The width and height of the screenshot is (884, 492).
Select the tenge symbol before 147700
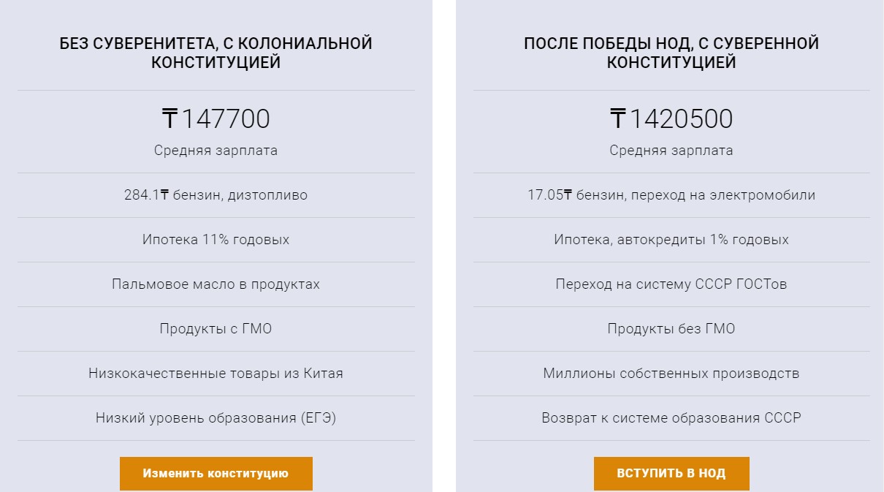coord(169,119)
